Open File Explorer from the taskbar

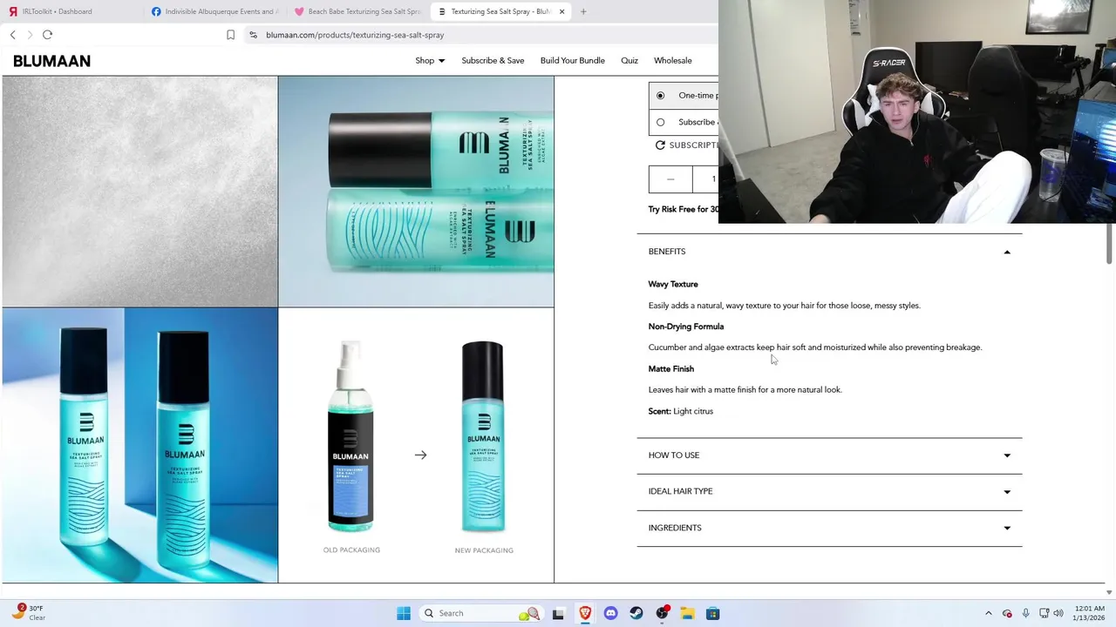click(687, 613)
